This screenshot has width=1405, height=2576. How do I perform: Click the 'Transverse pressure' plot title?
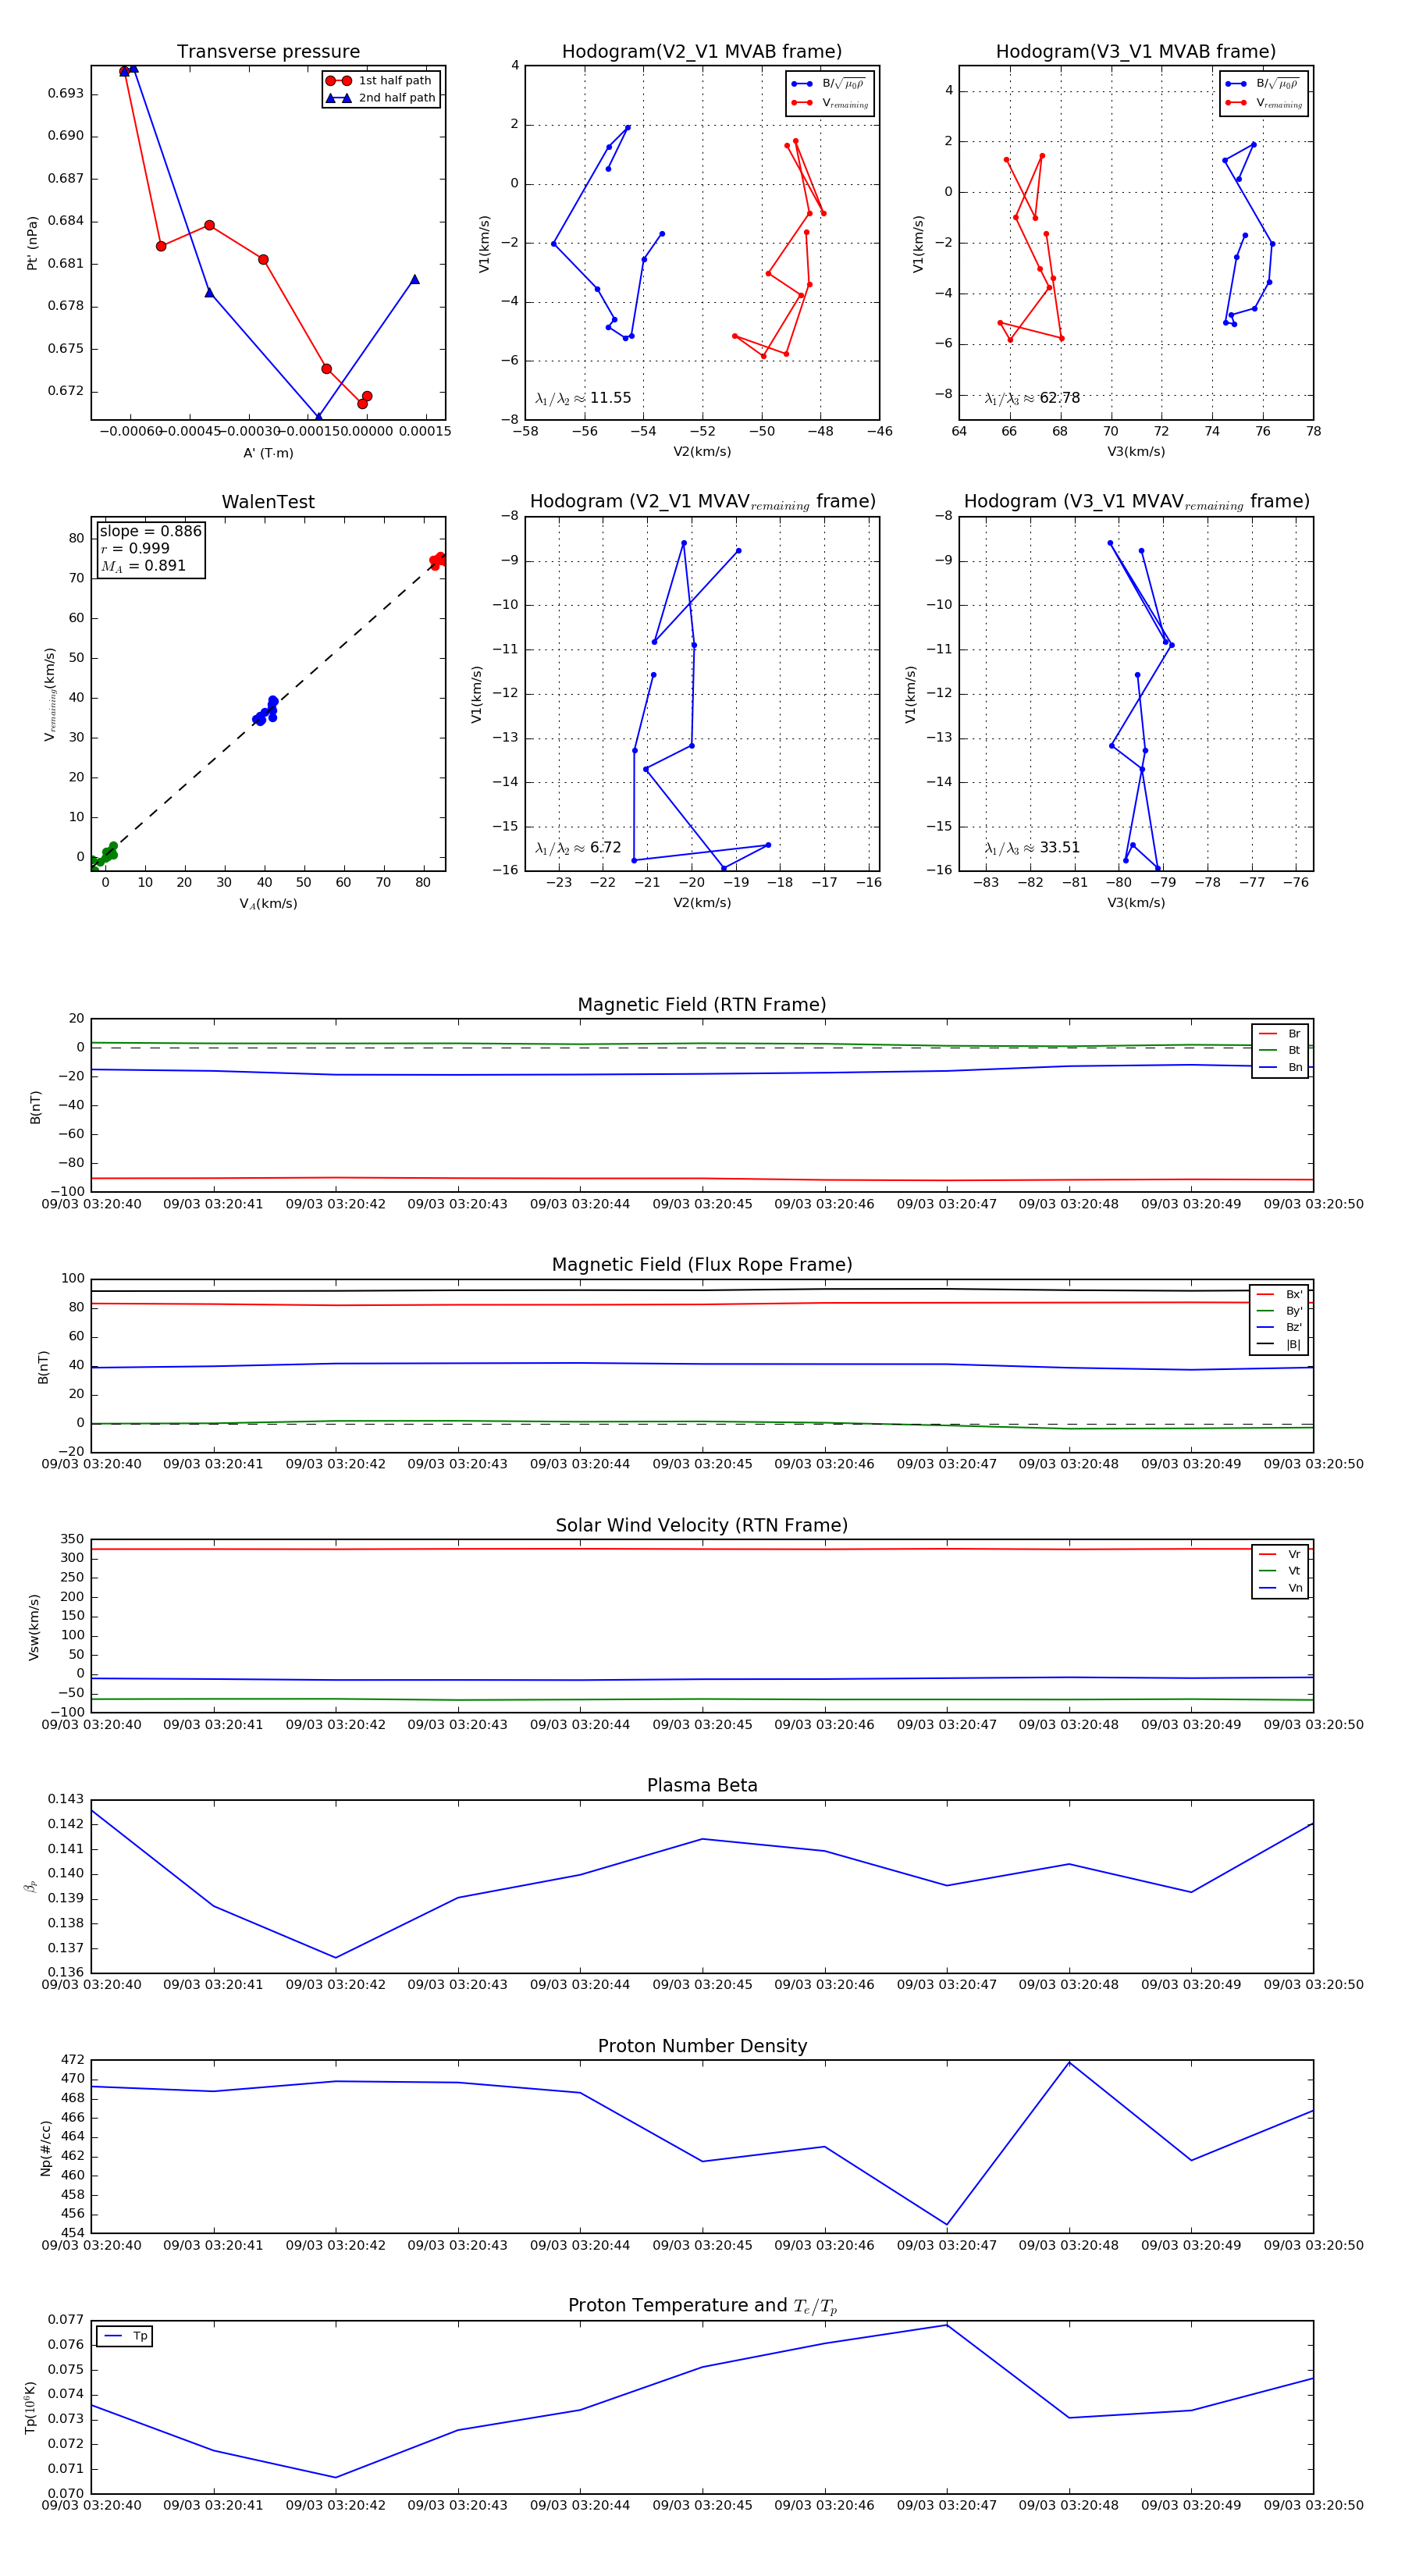(x=268, y=52)
